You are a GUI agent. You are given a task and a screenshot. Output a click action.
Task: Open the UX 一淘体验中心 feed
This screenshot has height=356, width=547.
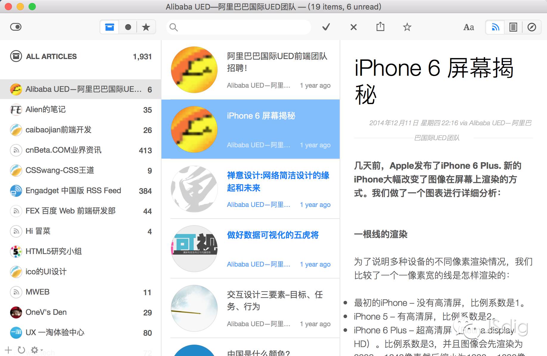point(80,333)
